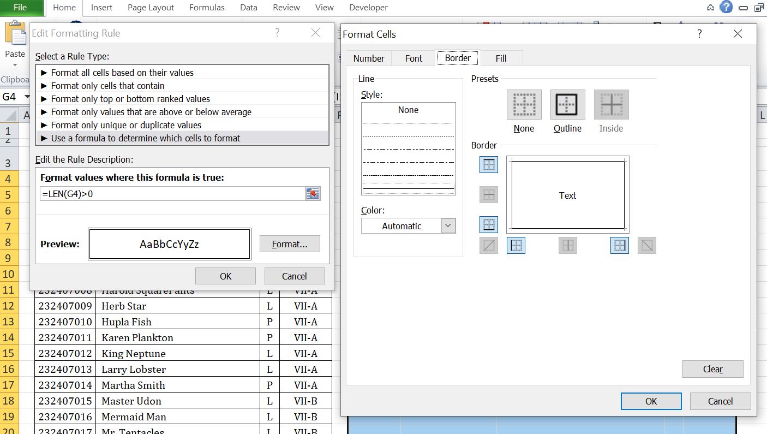Viewport: 767px width, 434px height.
Task: Select the Outline border preset
Action: [x=567, y=104]
